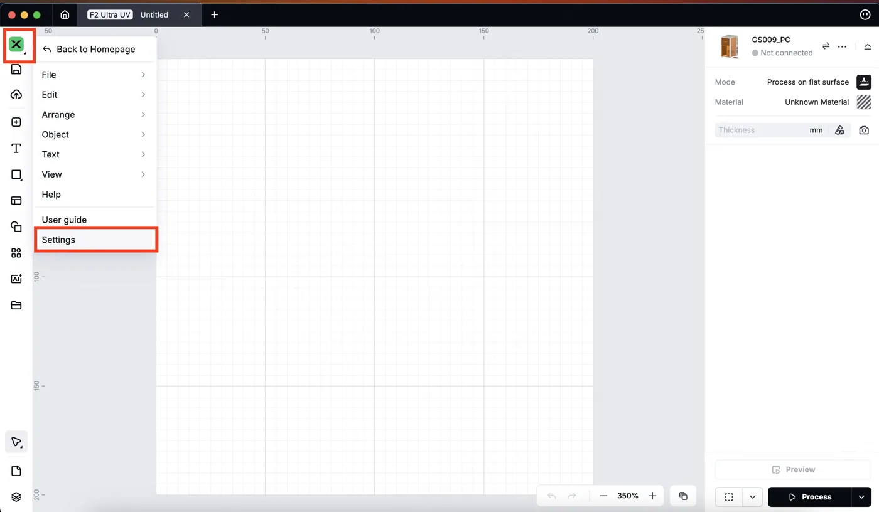Expand the Edit submenu
Screen dimensions: 879x512
[x=94, y=95]
